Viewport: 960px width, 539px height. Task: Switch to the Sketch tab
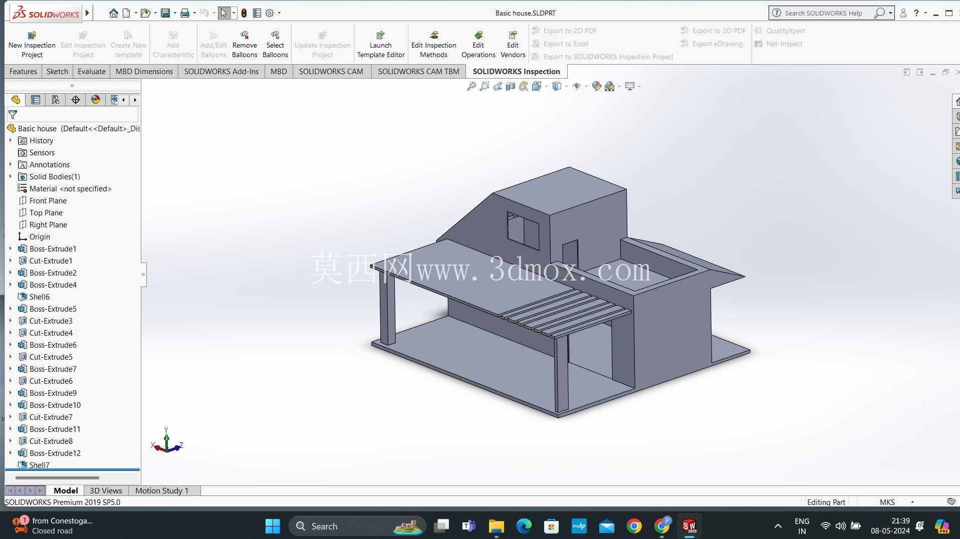pos(57,71)
